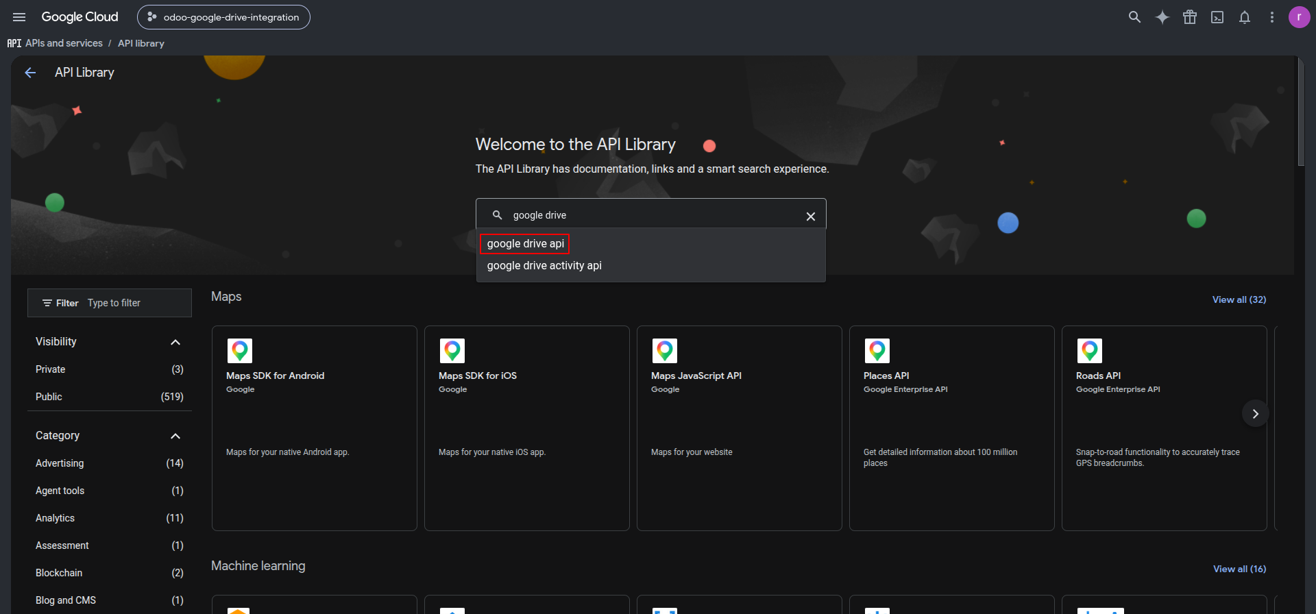Click the user account avatar
1316x614 pixels.
(x=1299, y=17)
